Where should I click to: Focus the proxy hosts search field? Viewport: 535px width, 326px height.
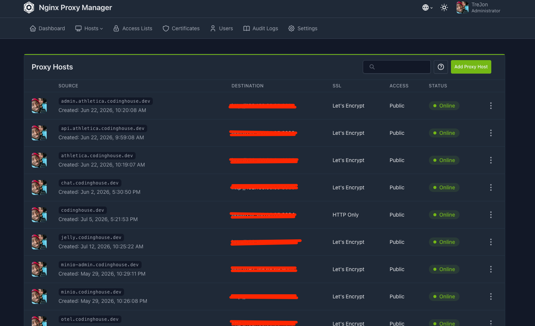point(397,67)
